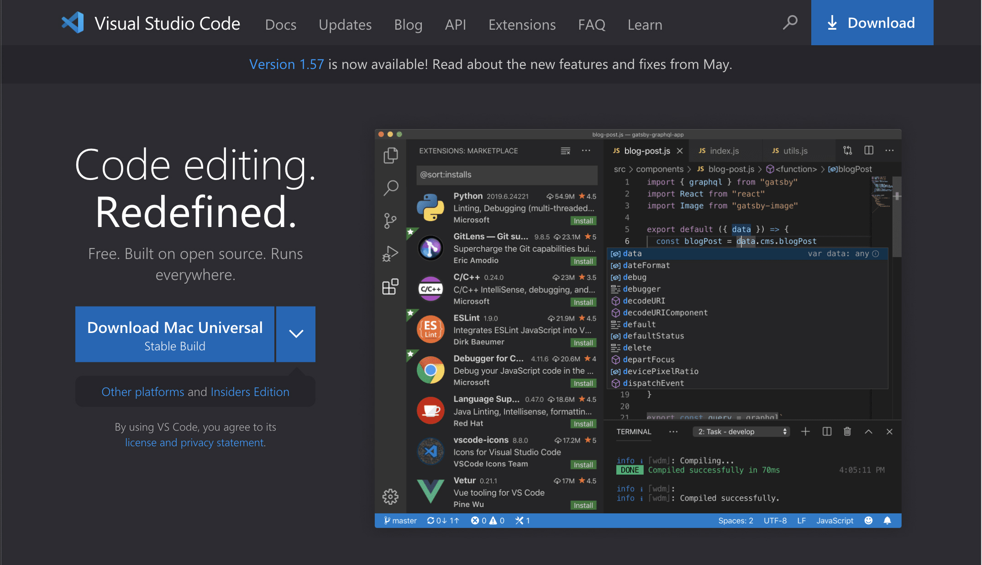The width and height of the screenshot is (982, 565).
Task: Click the clear extensions filter icon
Action: [565, 151]
